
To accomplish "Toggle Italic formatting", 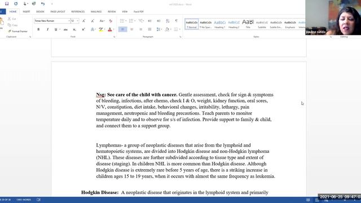I will (47, 29).
